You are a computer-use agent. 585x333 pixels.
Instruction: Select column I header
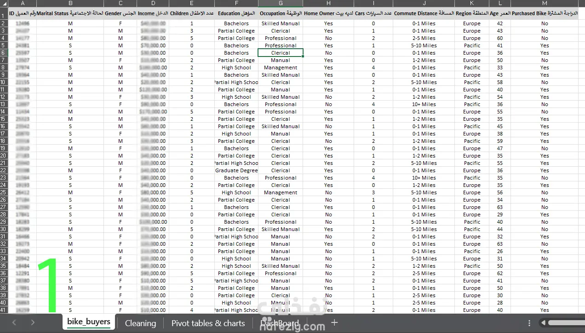[x=373, y=3]
